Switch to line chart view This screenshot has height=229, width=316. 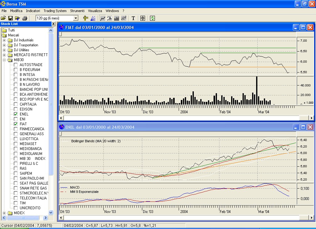102,18
